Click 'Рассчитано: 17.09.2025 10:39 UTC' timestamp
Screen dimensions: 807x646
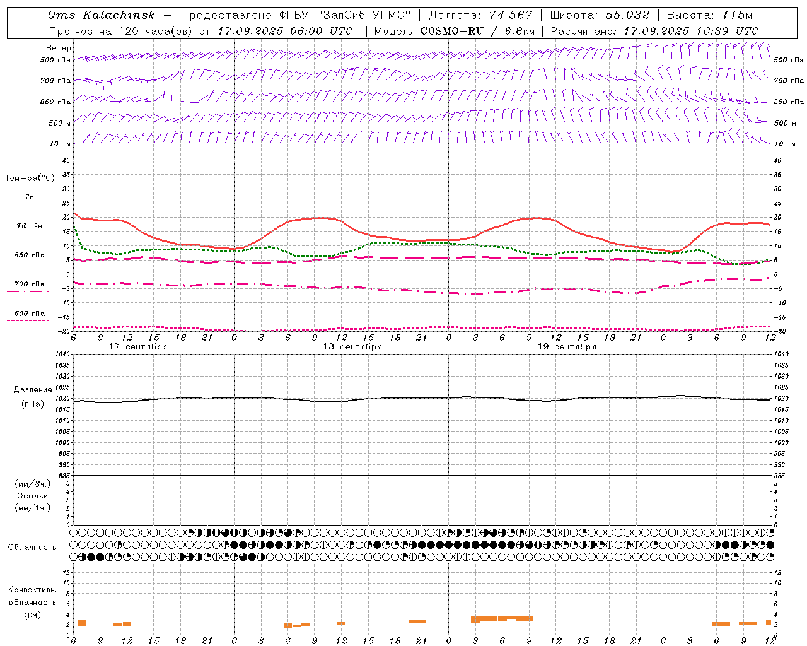pyautogui.click(x=654, y=31)
